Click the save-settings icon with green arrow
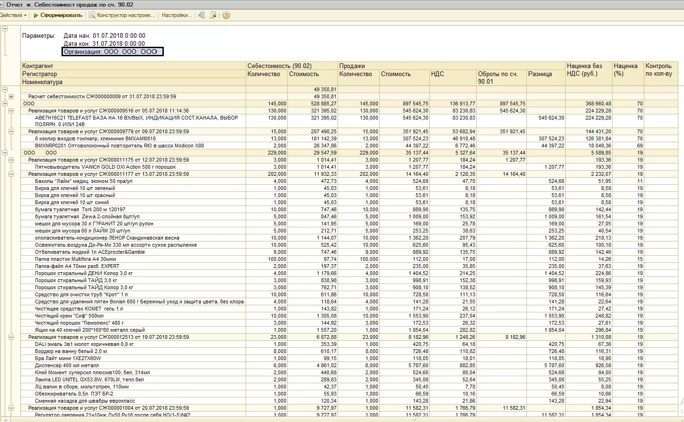The height and width of the screenshot is (422, 684). point(213,15)
